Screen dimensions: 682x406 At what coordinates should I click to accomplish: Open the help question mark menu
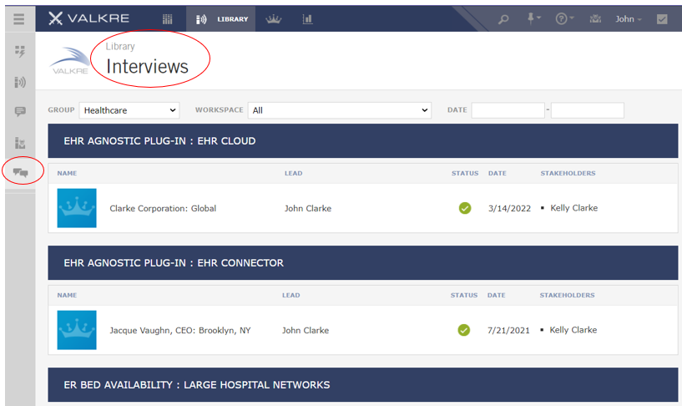click(564, 18)
